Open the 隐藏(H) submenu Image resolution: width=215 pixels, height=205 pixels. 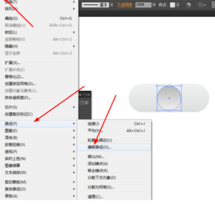[39, 46]
